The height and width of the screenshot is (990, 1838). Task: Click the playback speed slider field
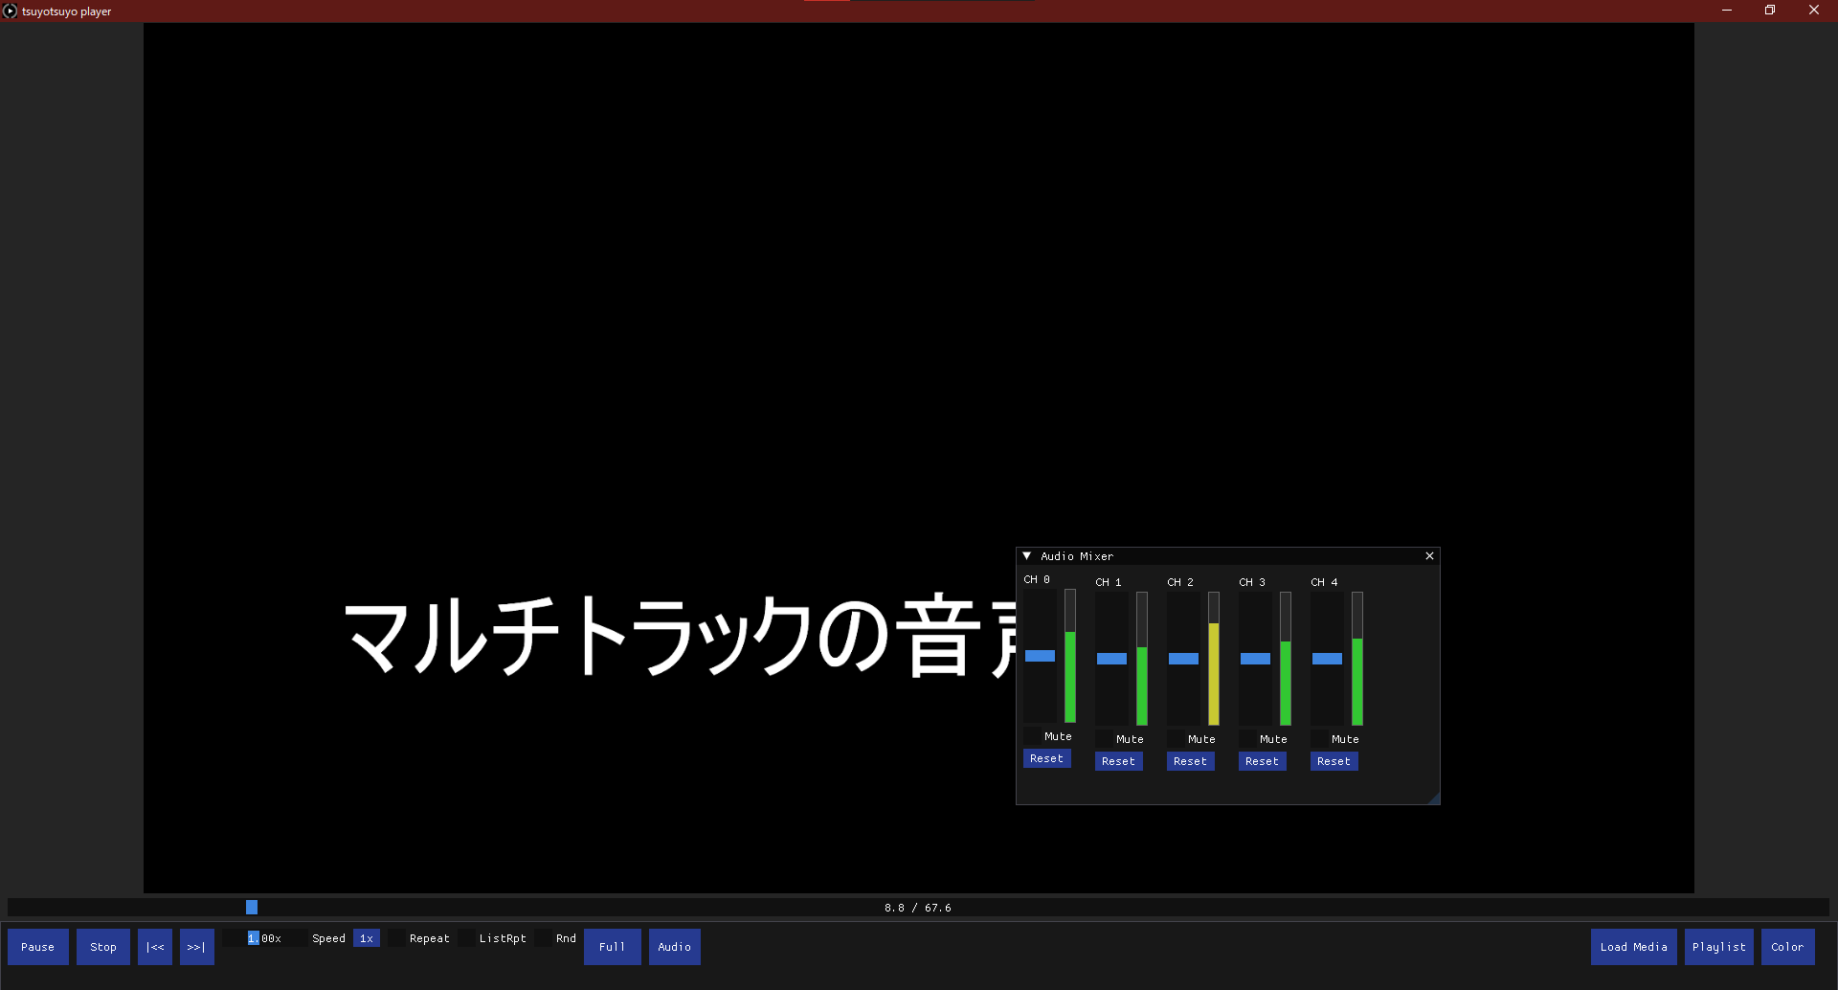pyautogui.click(x=263, y=938)
